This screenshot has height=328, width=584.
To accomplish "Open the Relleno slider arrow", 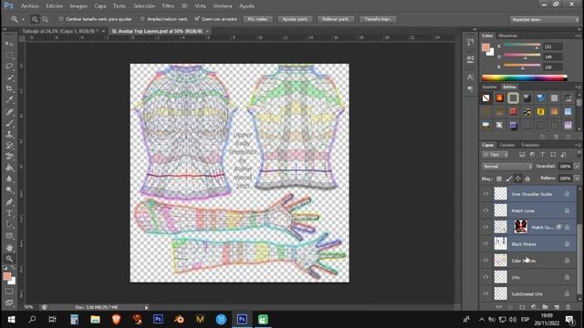I will pos(577,179).
